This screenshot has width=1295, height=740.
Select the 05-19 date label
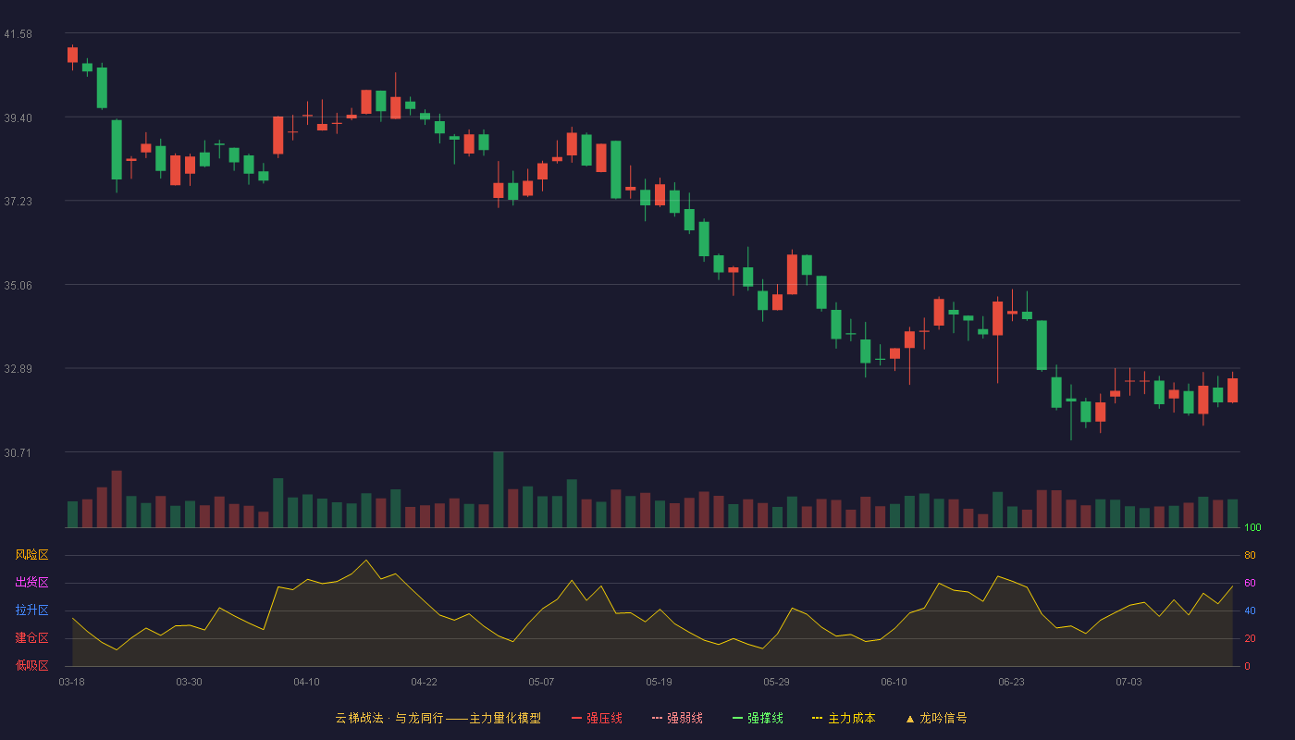click(x=659, y=682)
